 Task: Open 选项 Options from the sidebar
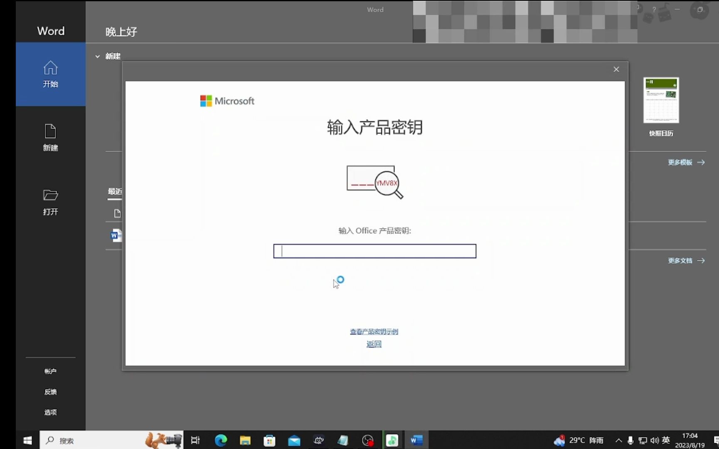click(x=50, y=412)
